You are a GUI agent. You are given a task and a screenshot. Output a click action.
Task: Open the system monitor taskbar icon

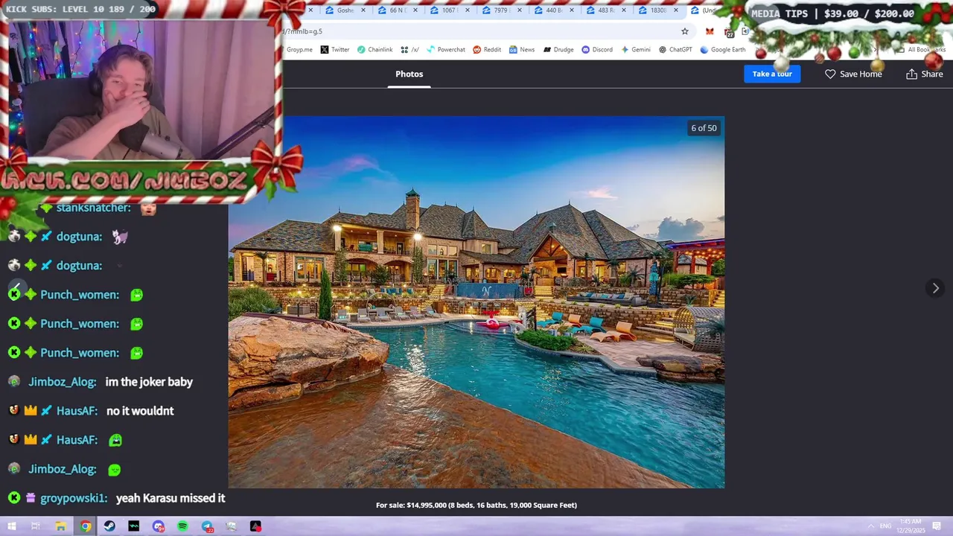(232, 526)
